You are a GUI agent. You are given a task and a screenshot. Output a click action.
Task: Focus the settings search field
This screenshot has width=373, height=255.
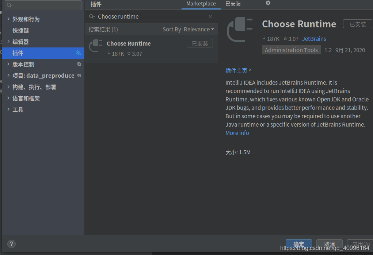click(x=43, y=5)
